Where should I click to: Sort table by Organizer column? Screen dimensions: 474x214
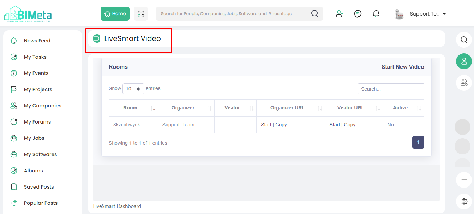coord(186,108)
